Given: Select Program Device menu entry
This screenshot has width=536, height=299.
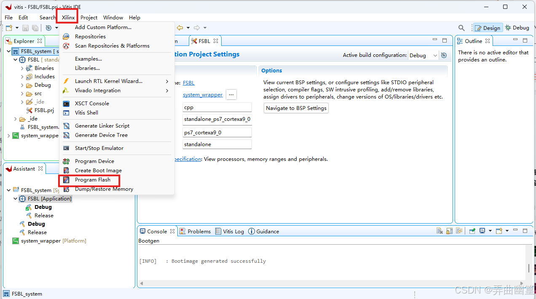Looking at the screenshot, I should [117, 161].
